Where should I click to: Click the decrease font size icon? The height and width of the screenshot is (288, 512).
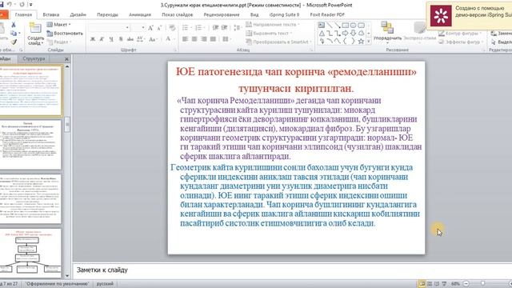coord(160,28)
